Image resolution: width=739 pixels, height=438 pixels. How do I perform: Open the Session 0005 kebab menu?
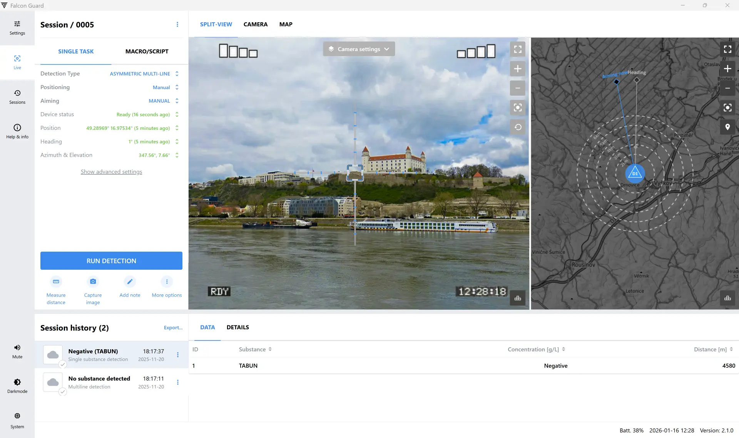(177, 25)
